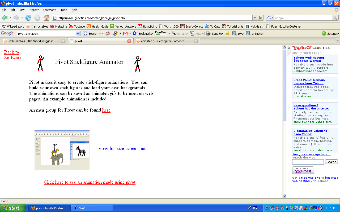340x212 pixels.
Task: Click the scrollbar down arrow
Action: click(285, 196)
